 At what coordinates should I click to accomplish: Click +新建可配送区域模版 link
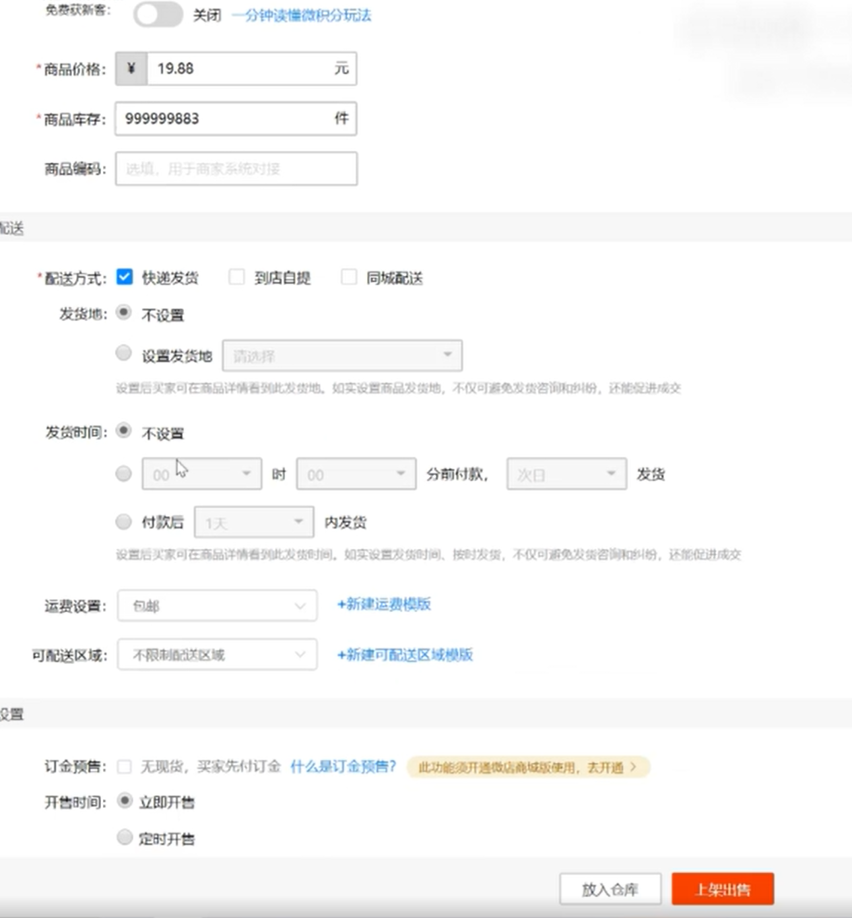(x=405, y=655)
